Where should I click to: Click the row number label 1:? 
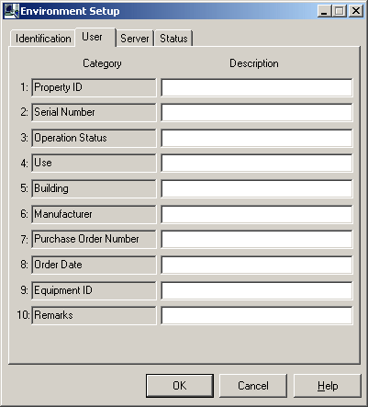[x=24, y=87]
